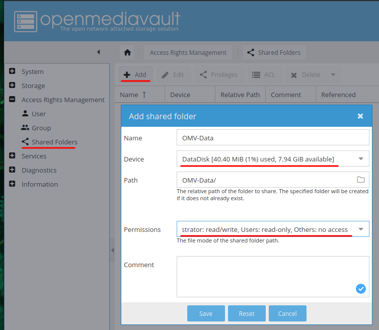Save the new shared folder

click(206, 313)
